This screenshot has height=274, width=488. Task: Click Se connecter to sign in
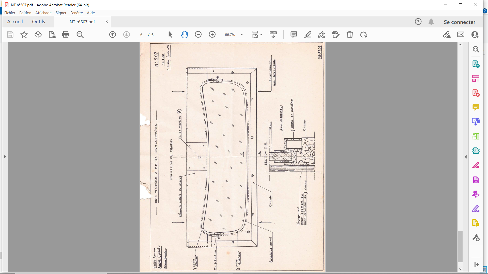coord(459,22)
